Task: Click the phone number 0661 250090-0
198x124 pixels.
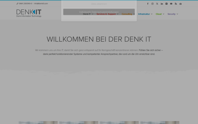Action: (x=25, y=4)
